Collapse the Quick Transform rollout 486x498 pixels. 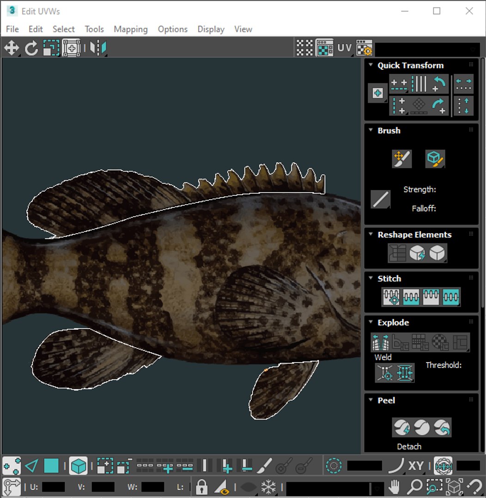371,65
